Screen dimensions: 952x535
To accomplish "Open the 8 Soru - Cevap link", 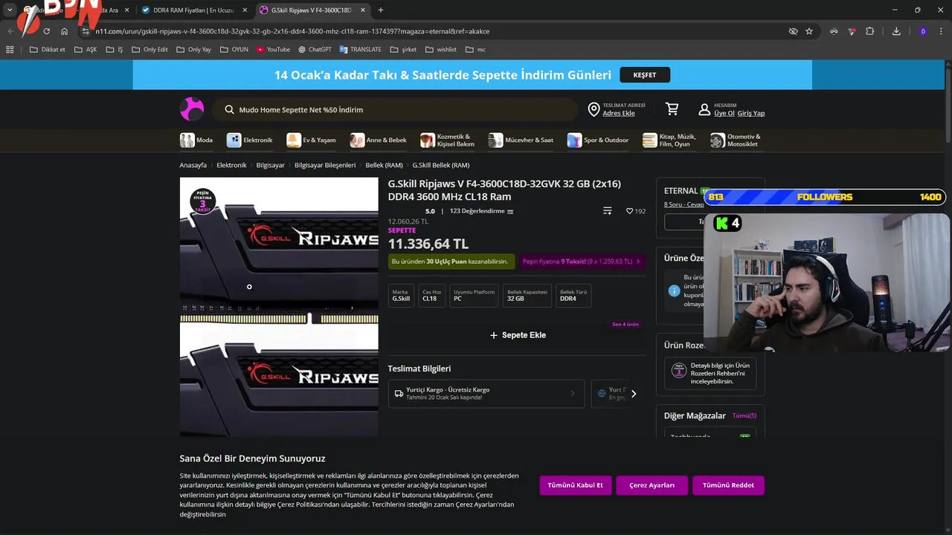I will (684, 204).
